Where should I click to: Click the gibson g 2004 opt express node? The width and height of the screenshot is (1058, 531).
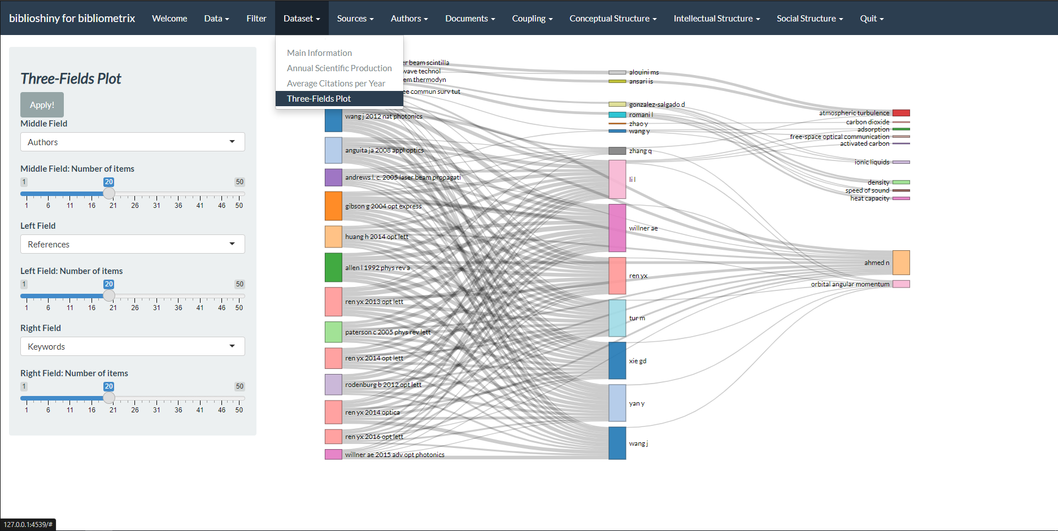click(333, 206)
